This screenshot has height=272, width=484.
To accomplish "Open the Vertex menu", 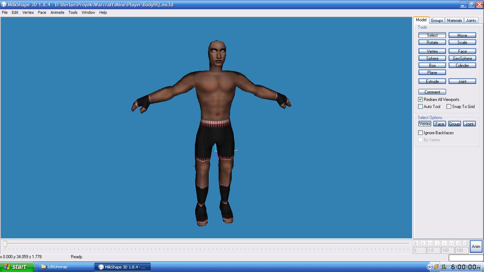I will [28, 12].
